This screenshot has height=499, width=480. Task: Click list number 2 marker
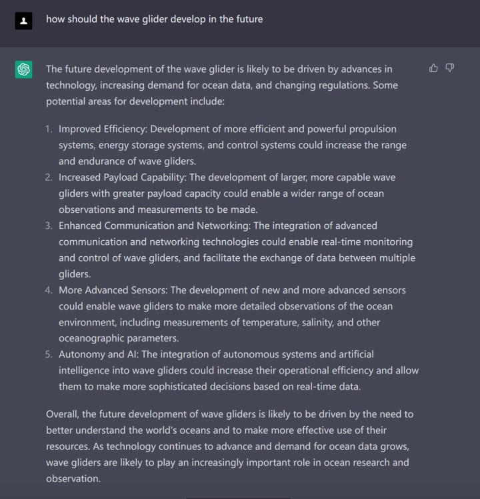point(49,177)
